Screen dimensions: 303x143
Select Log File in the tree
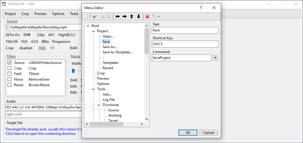pos(109,100)
